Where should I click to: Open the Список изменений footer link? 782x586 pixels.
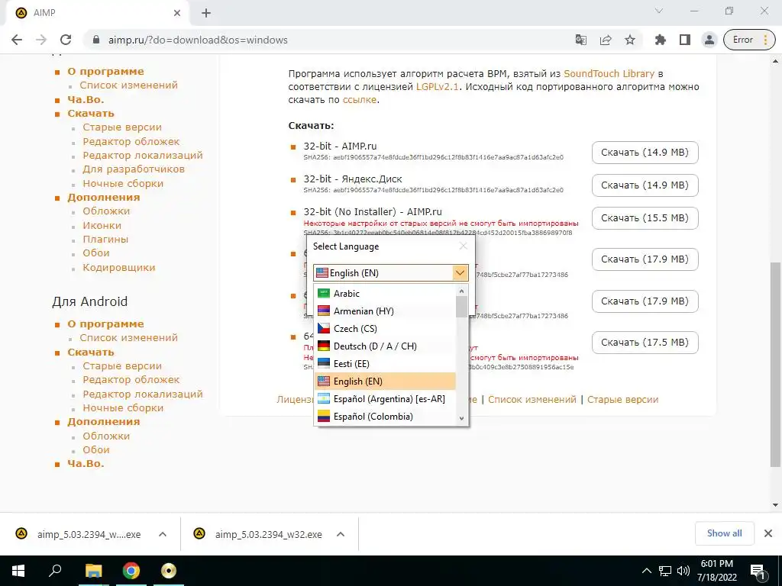(x=532, y=400)
